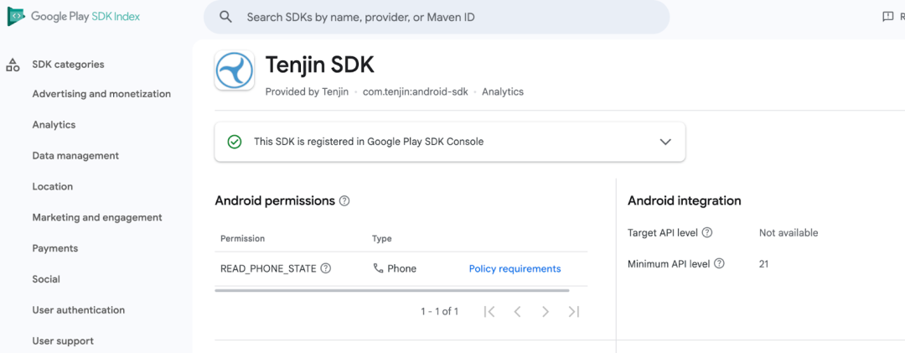The height and width of the screenshot is (353, 905).
Task: Open Advertising and monetization category
Action: 101,94
